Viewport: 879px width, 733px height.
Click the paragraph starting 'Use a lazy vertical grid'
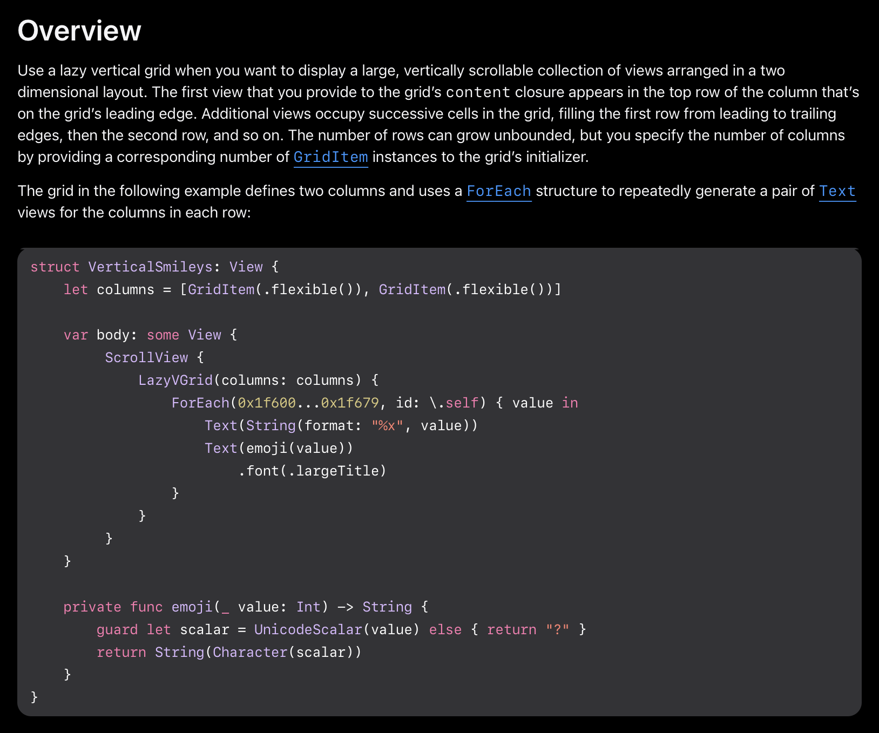[438, 114]
